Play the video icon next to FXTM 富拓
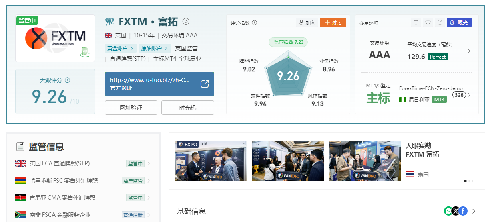 [x=186, y=22]
